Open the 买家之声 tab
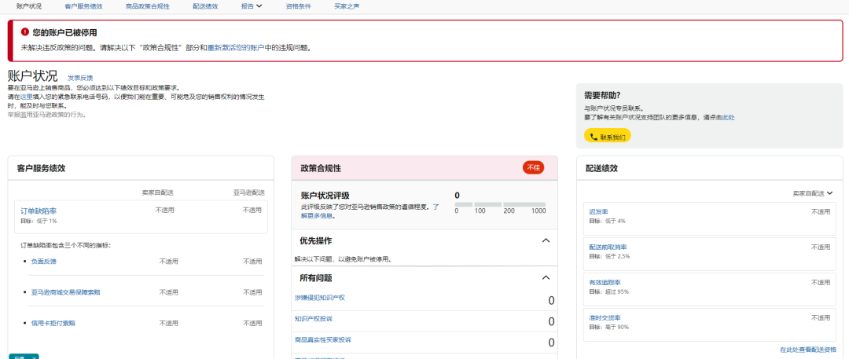Viewport: 849px width, 359px height. click(347, 6)
